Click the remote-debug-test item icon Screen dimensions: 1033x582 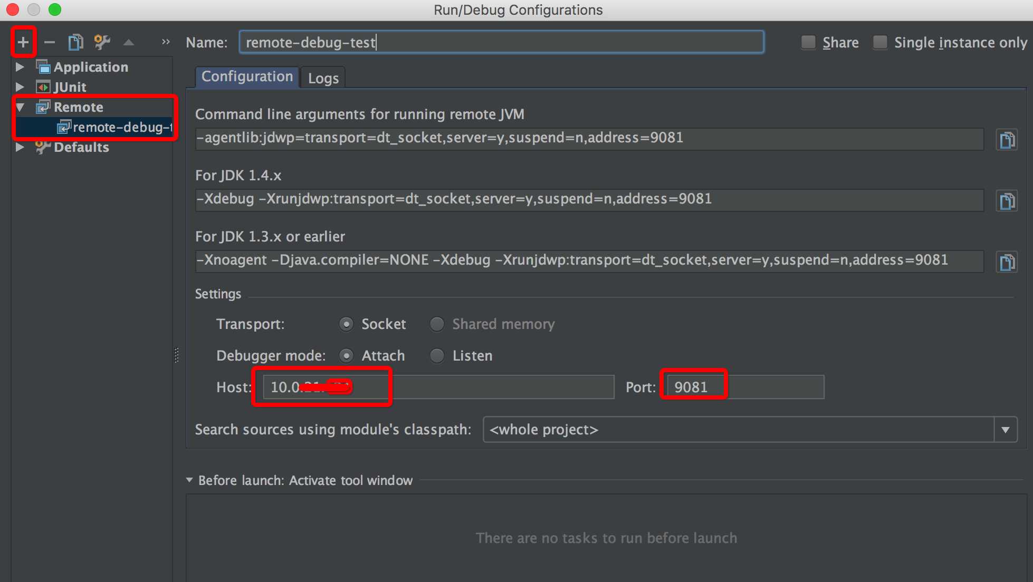tap(64, 127)
